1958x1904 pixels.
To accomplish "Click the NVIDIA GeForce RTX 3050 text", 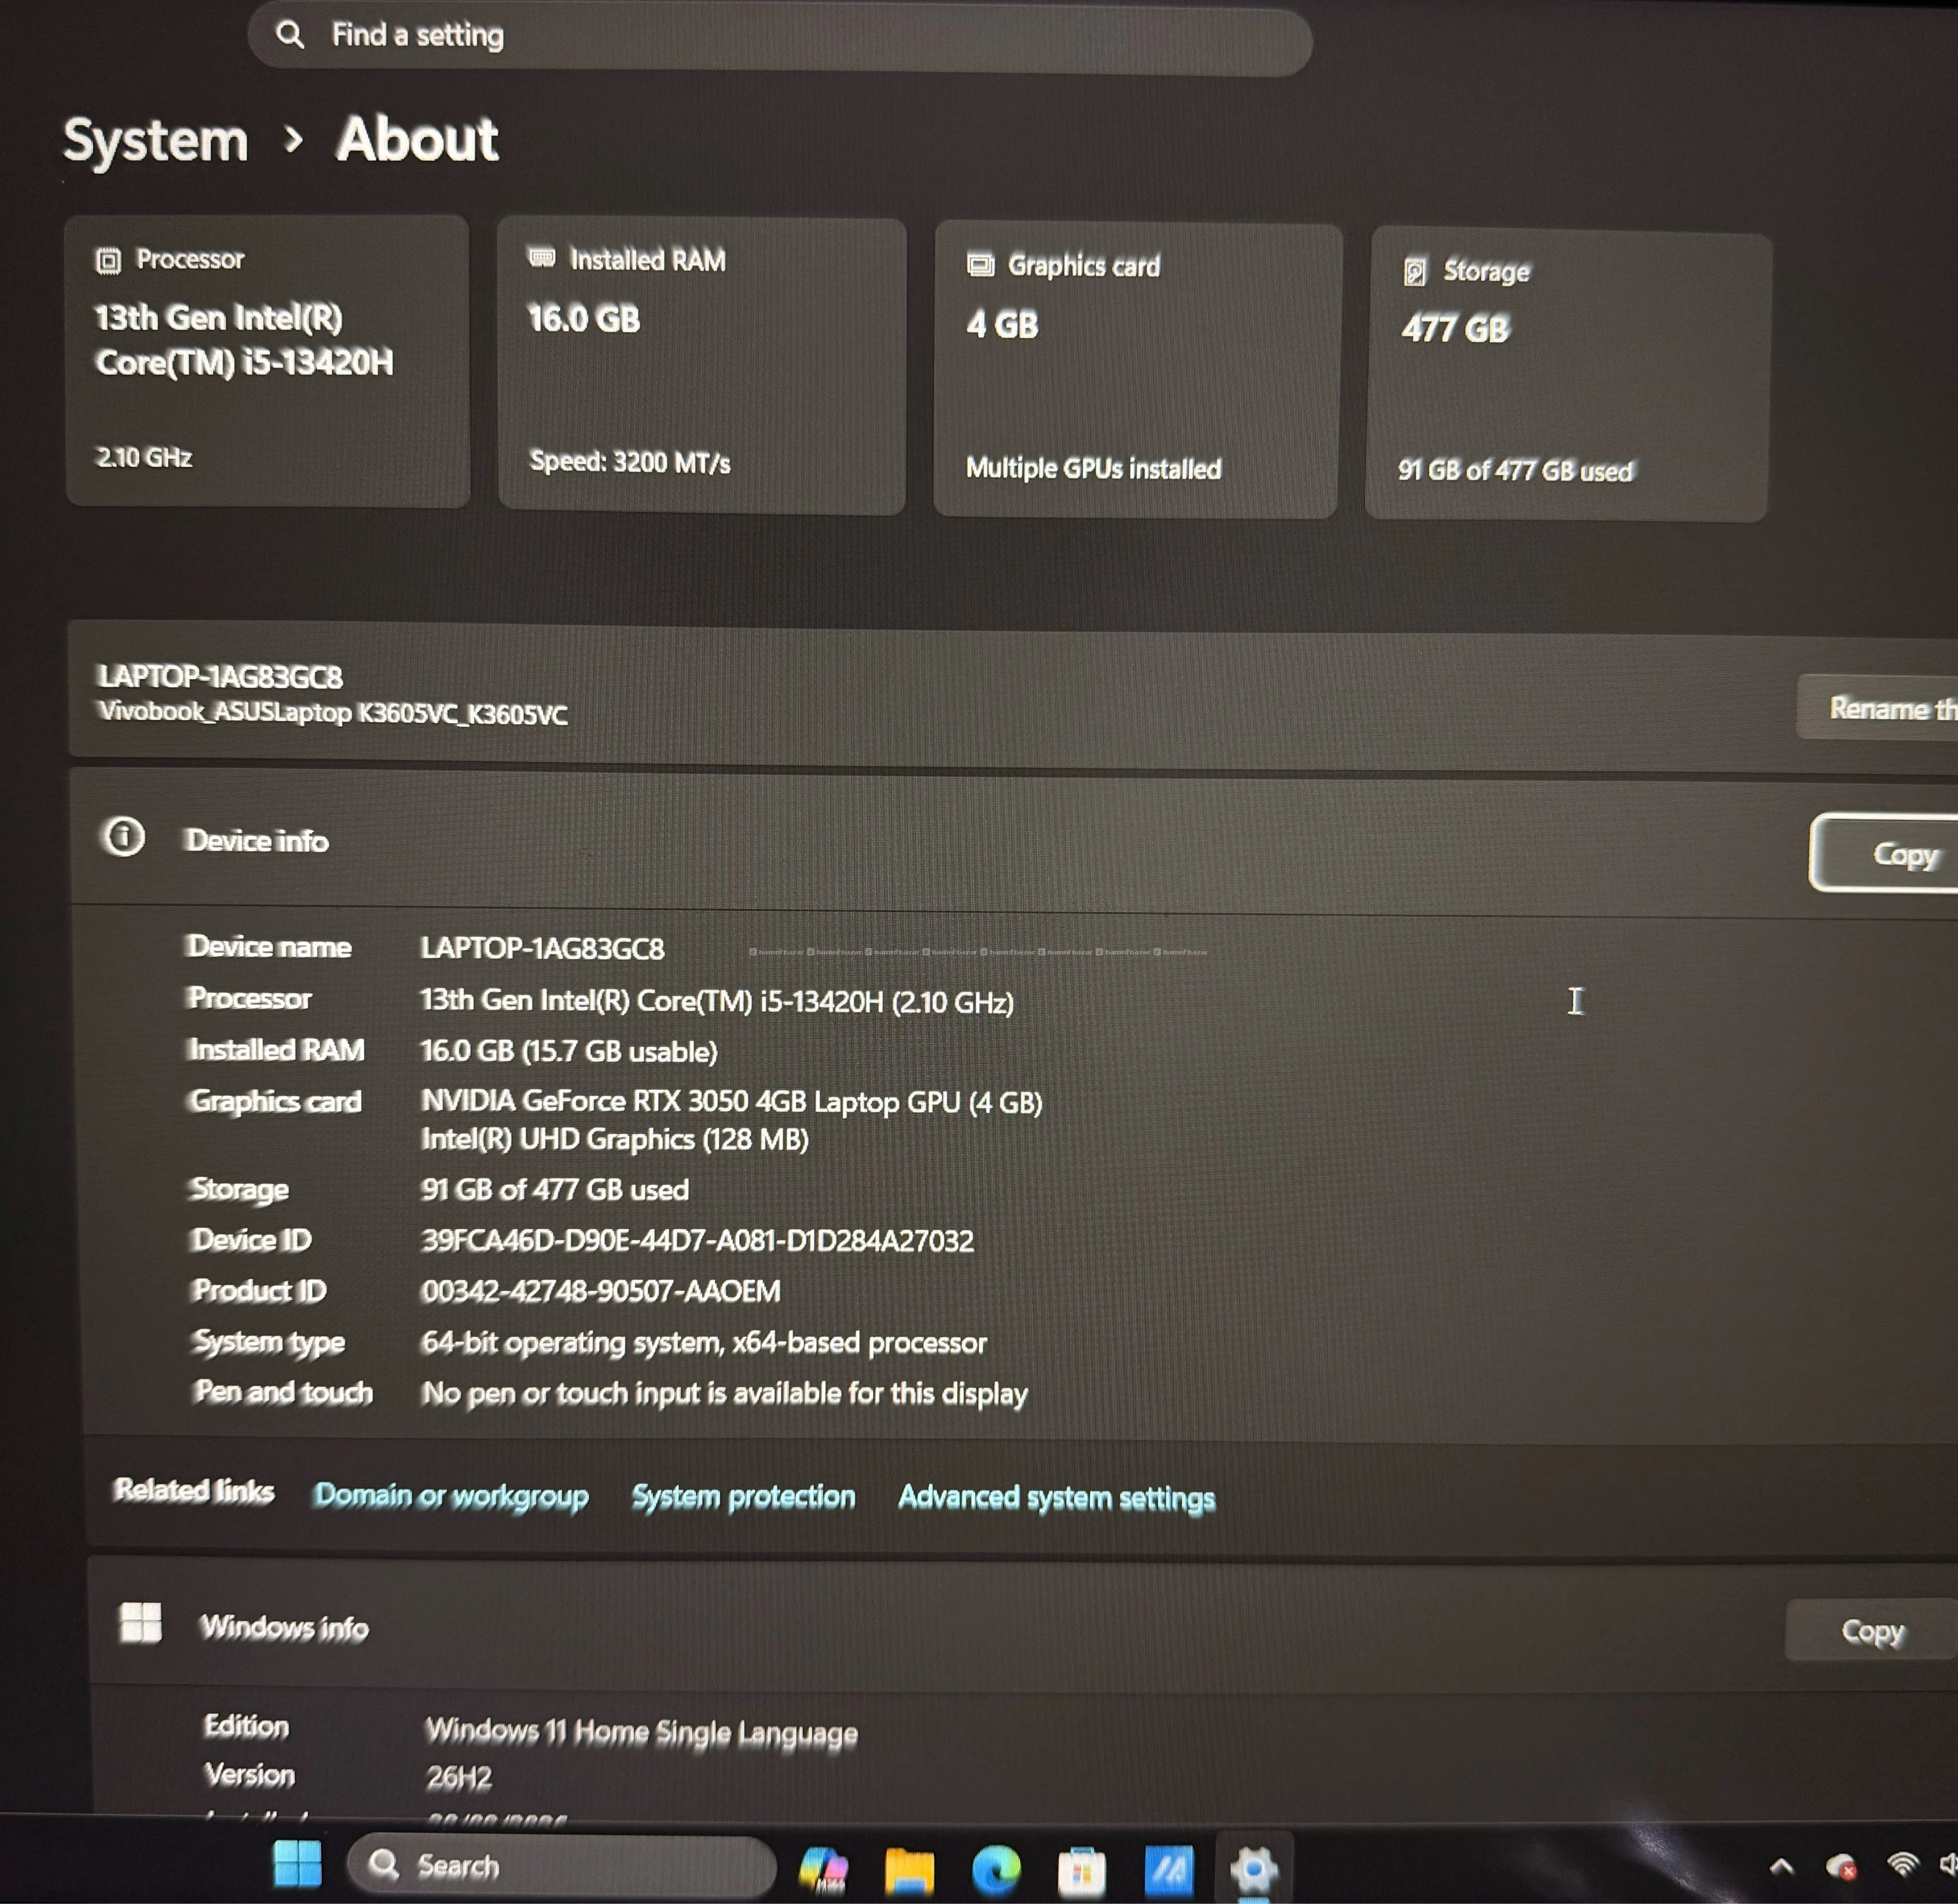I will [732, 1102].
